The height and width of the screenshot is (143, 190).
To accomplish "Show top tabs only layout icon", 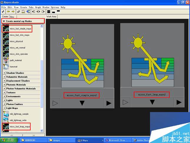I will point(58,11).
